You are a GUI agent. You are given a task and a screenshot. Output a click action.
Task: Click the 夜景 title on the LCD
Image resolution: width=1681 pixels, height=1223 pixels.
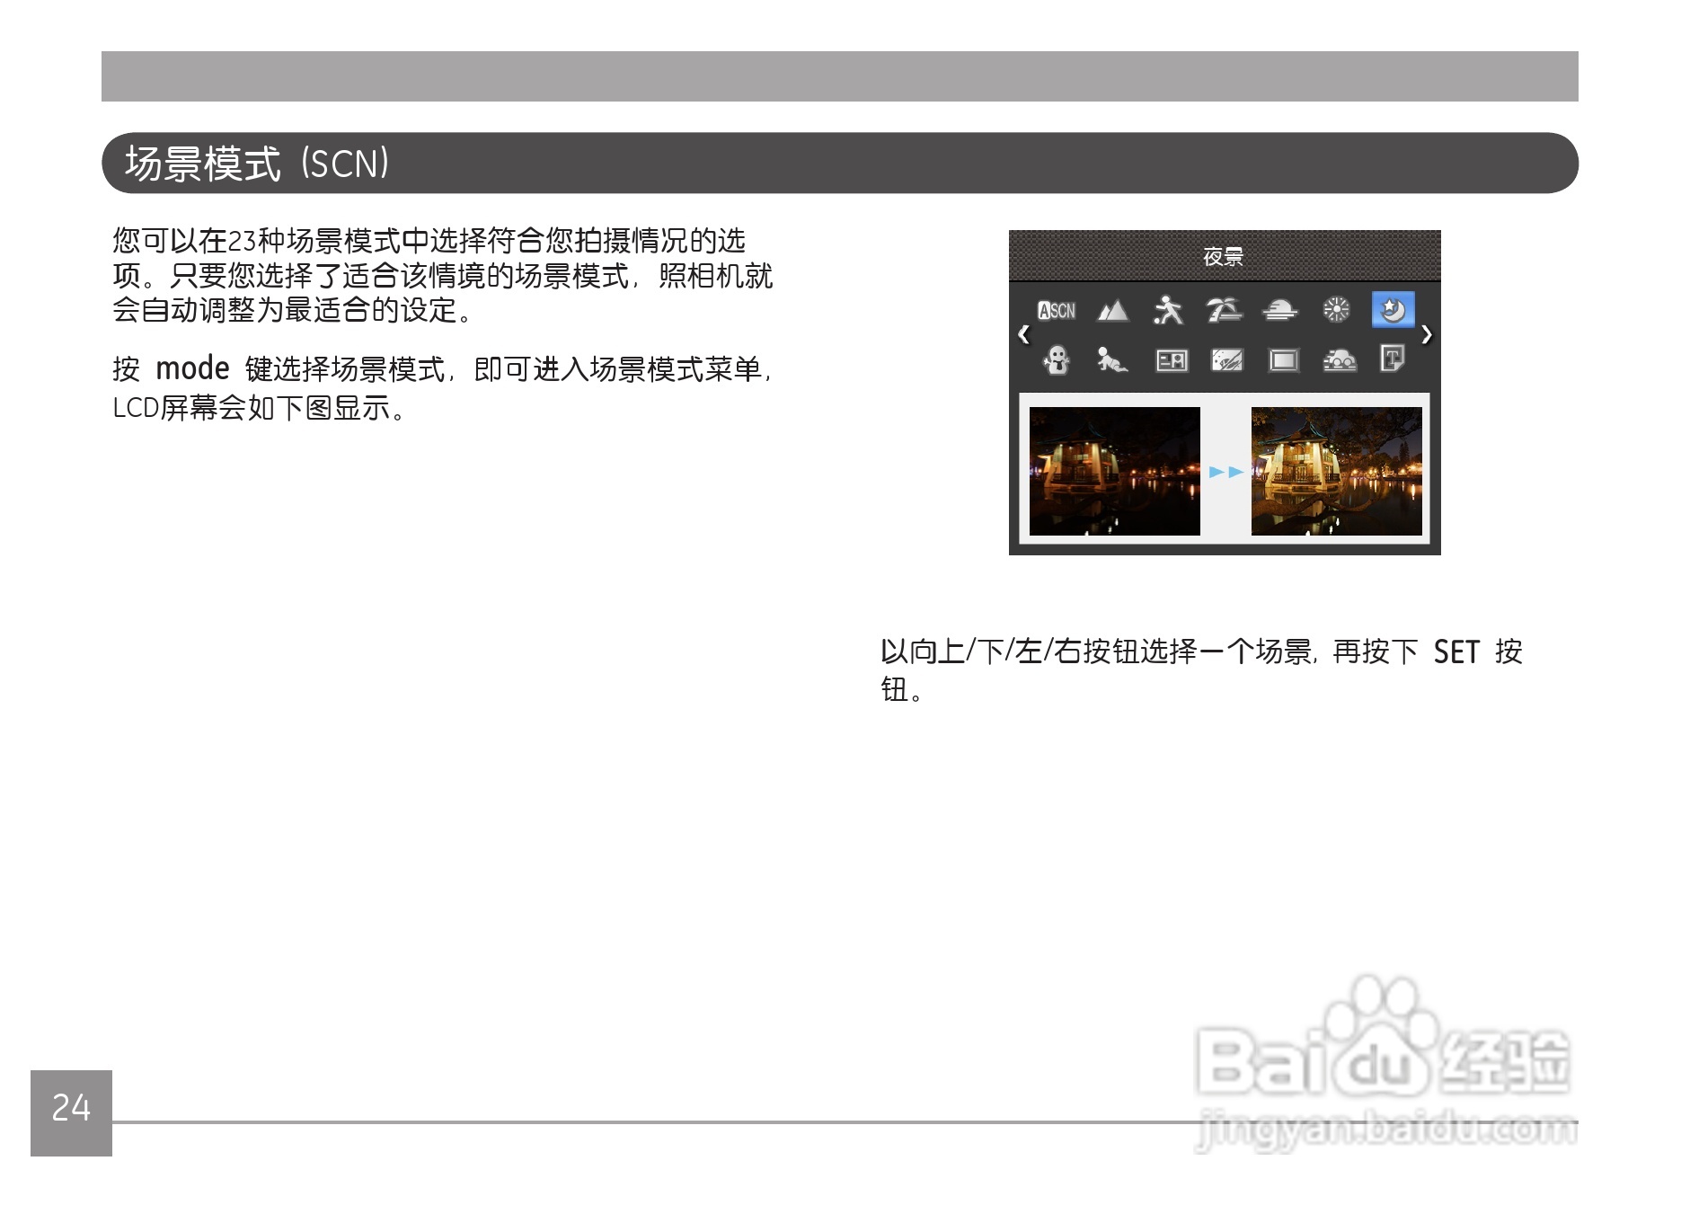pyautogui.click(x=1224, y=257)
